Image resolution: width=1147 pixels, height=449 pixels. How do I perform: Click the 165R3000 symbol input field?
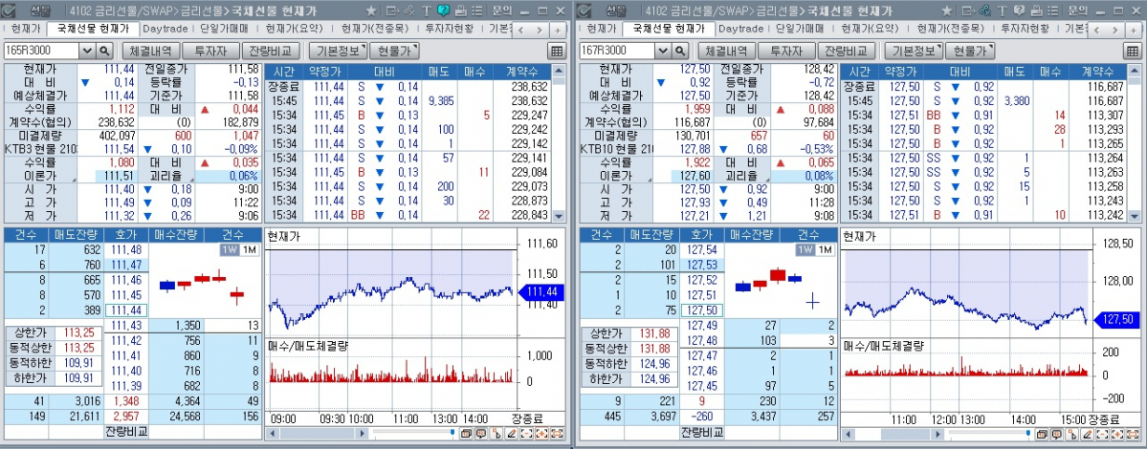click(x=42, y=51)
